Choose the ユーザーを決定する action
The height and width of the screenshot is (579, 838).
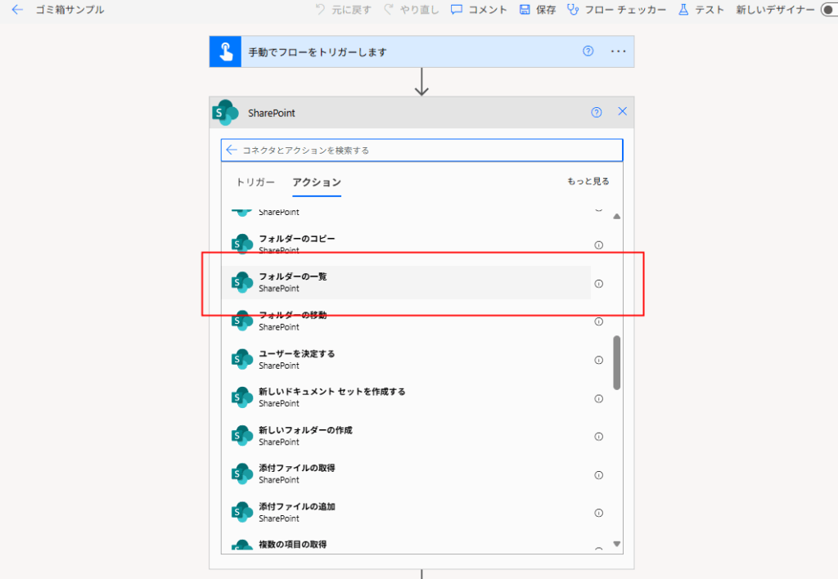click(x=406, y=360)
